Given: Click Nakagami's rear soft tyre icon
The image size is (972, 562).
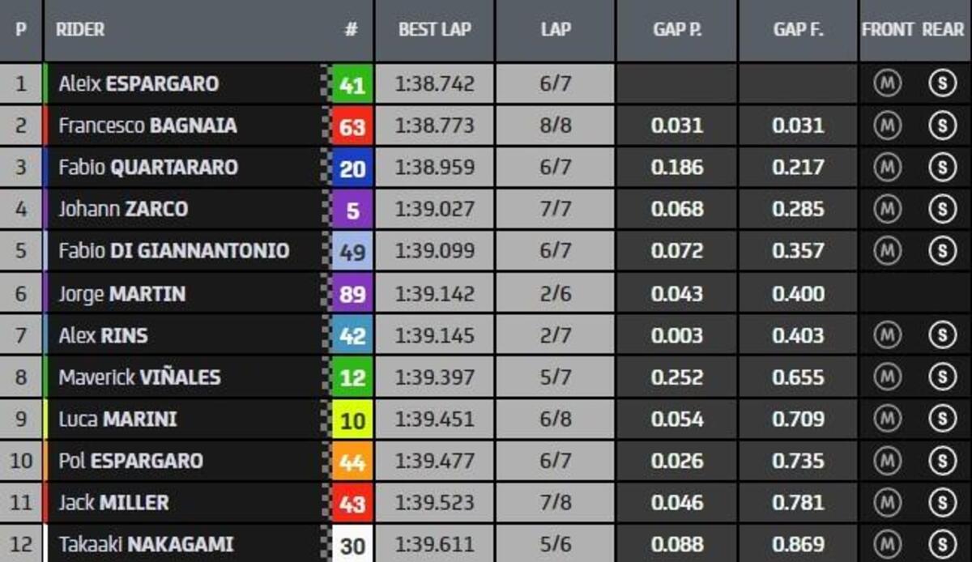Looking at the screenshot, I should 942,545.
